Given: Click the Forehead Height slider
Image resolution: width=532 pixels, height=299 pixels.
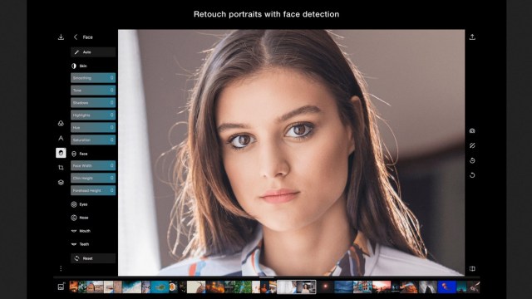Looking at the screenshot, I should coord(93,190).
